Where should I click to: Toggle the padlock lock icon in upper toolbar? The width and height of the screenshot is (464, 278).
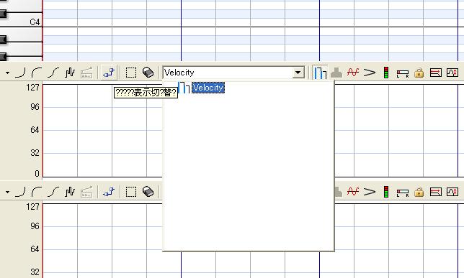click(x=419, y=73)
